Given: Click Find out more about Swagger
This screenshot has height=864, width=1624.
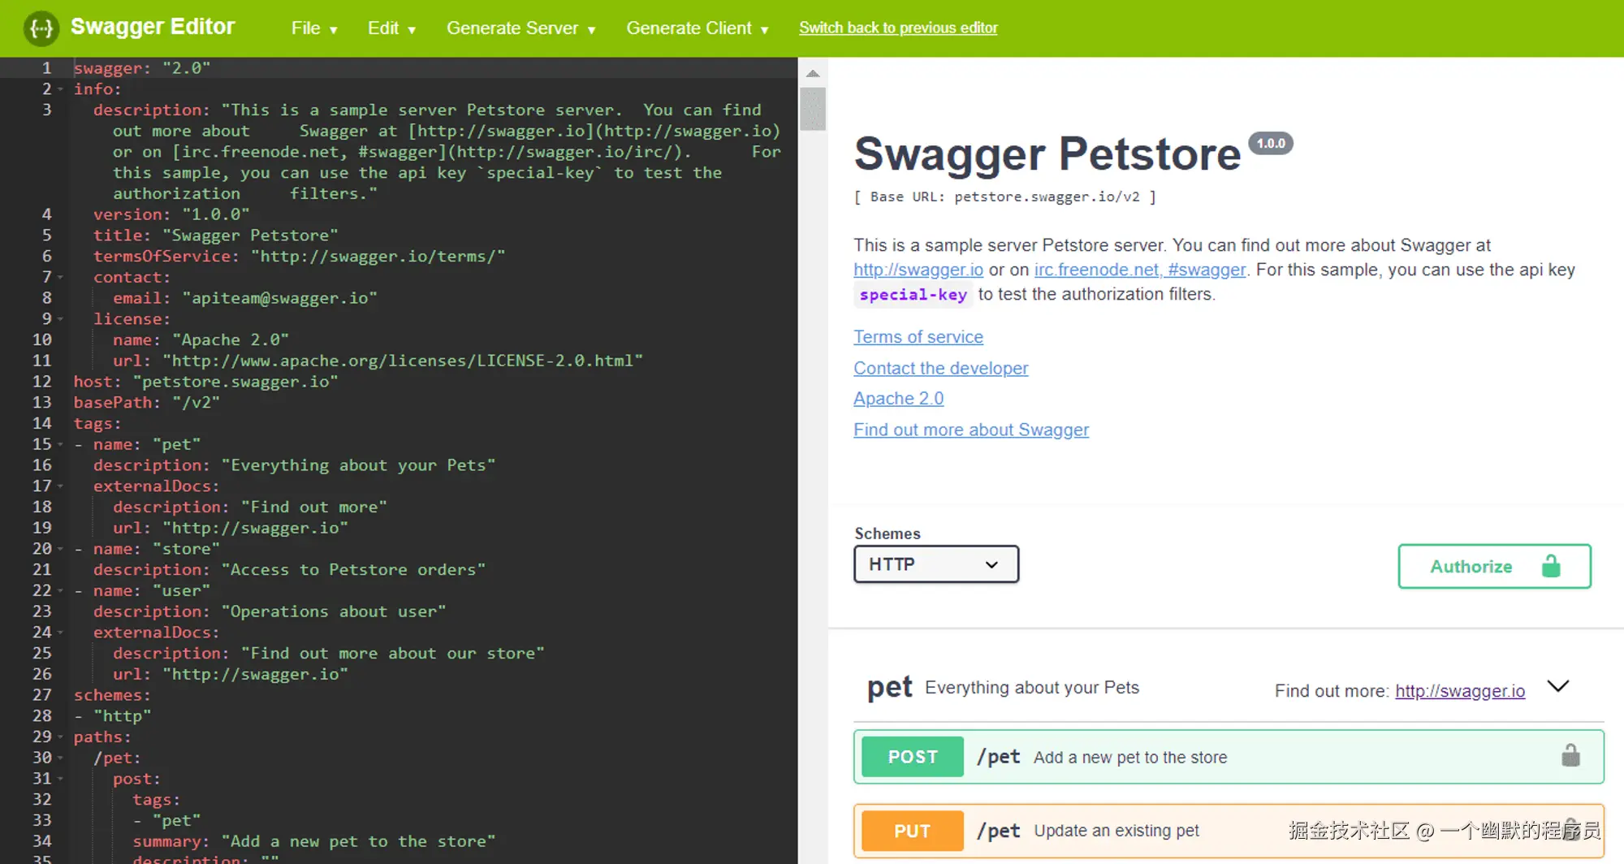Looking at the screenshot, I should [971, 430].
